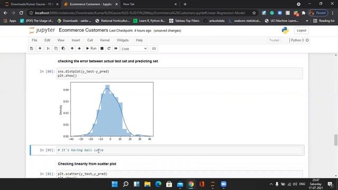Restart the kernel icon
This screenshot has width=338, height=190.
click(x=109, y=49)
